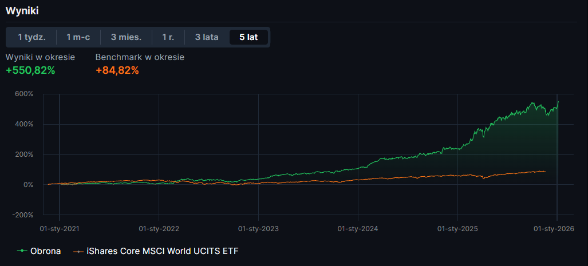
Task: Click the 01-sty-2026 x-axis date label
Action: click(554, 229)
